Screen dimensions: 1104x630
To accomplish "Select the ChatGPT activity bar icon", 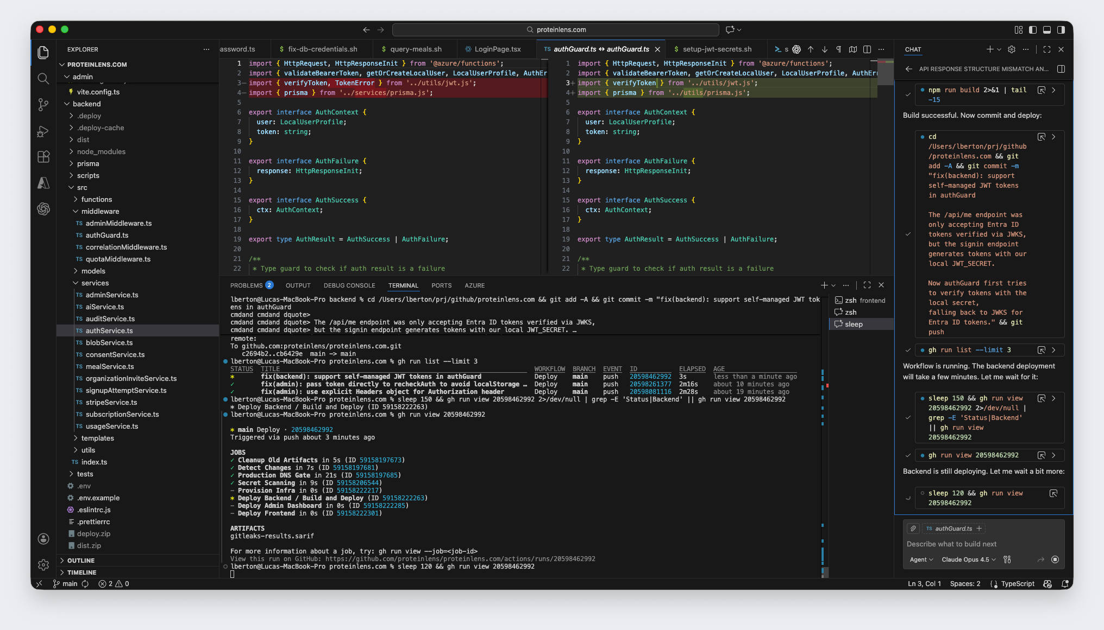I will tap(43, 209).
